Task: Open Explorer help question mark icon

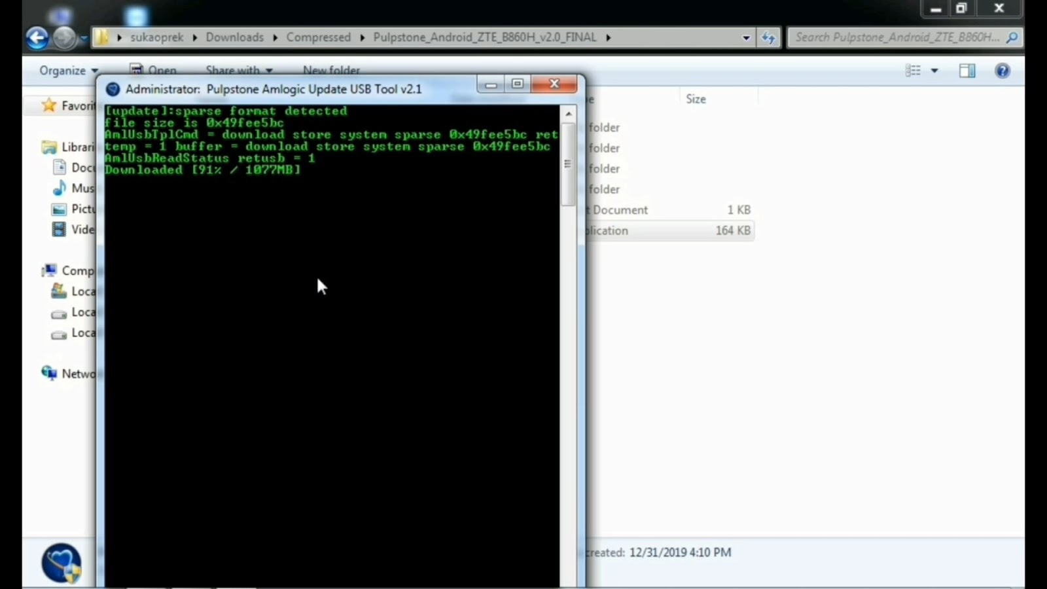Action: tap(1002, 71)
